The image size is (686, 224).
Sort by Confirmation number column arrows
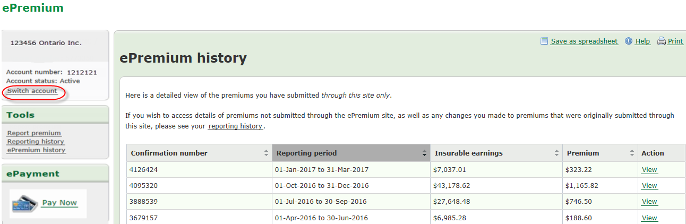point(266,153)
